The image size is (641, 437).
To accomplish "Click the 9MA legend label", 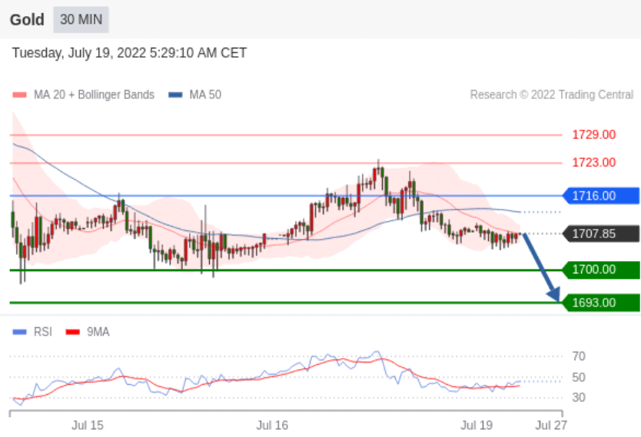I will point(98,332).
